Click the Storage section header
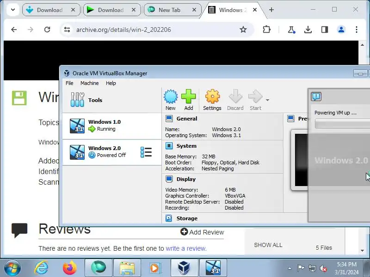 point(187,218)
